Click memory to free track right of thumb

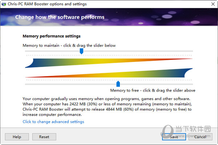coord(156,84)
